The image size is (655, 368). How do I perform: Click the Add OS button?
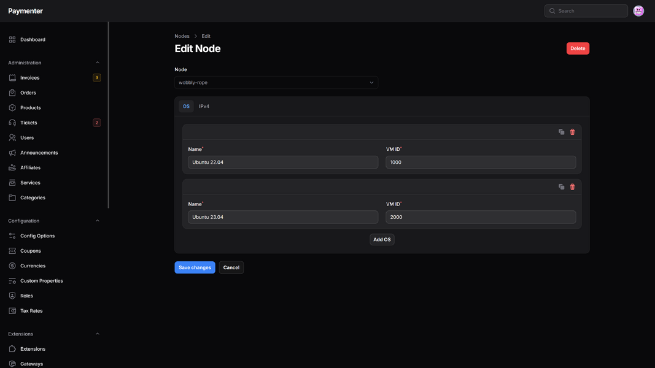[382, 239]
